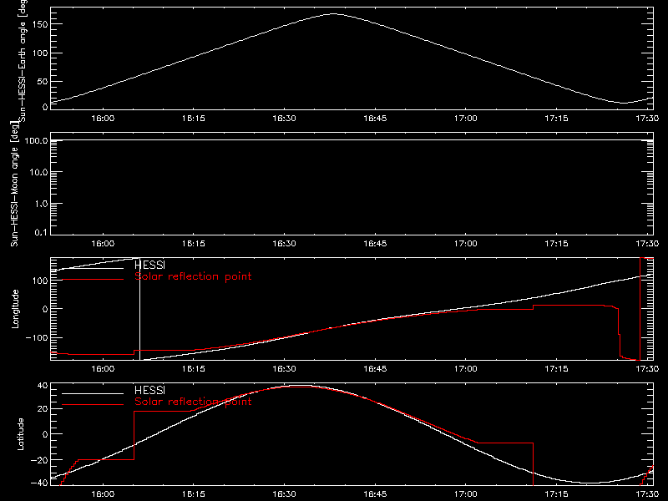The width and height of the screenshot is (668, 501).
Task: Click the 16:15 time label under the Latitude plot
Action: click(x=194, y=494)
